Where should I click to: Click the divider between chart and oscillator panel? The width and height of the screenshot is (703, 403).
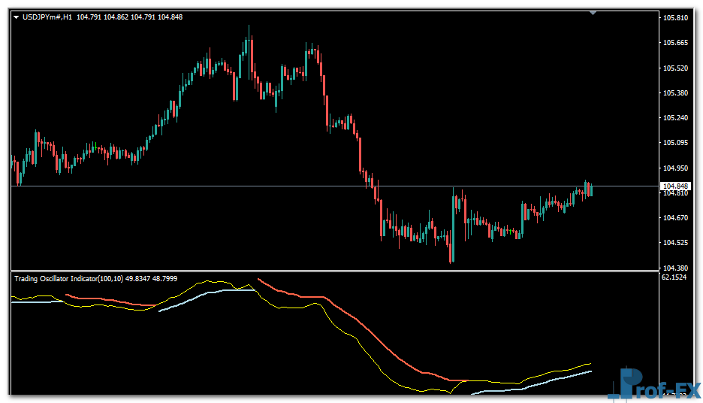point(330,271)
